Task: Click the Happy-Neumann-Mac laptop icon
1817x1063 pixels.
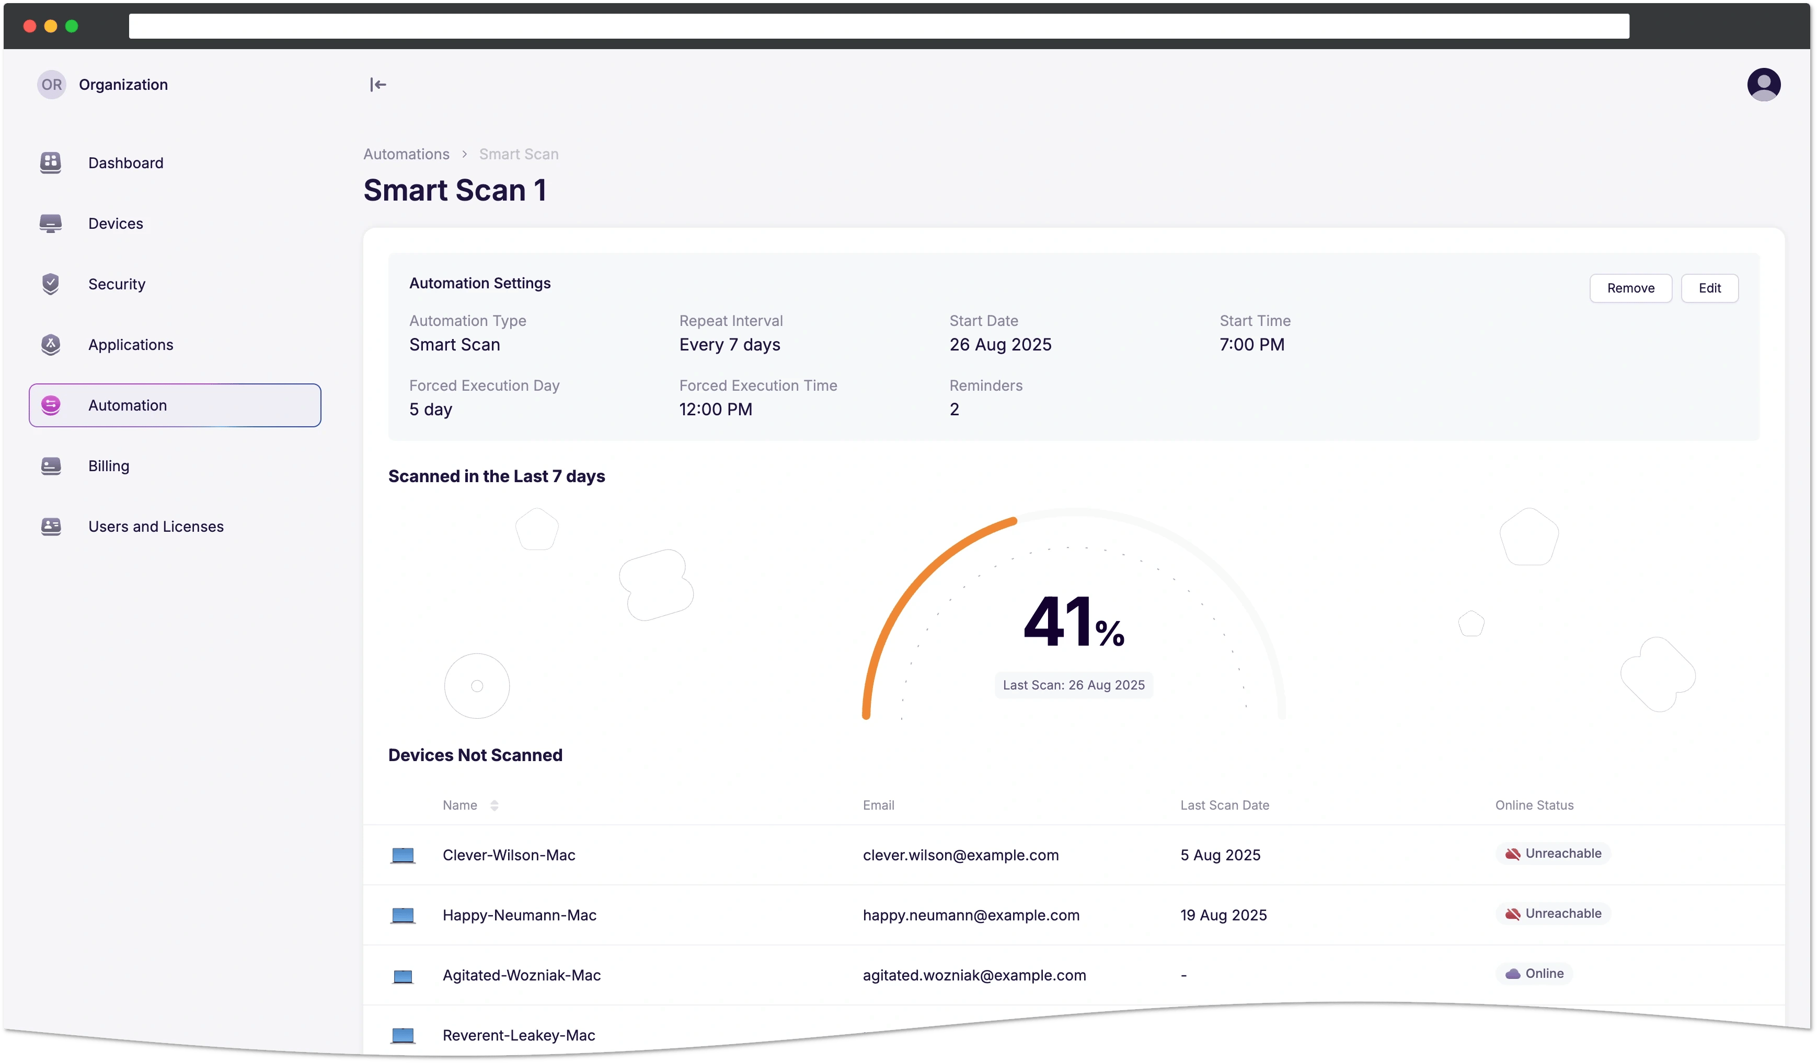Action: tap(402, 915)
